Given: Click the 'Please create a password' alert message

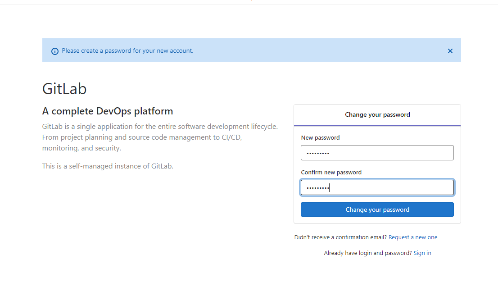Looking at the screenshot, I should point(128,51).
